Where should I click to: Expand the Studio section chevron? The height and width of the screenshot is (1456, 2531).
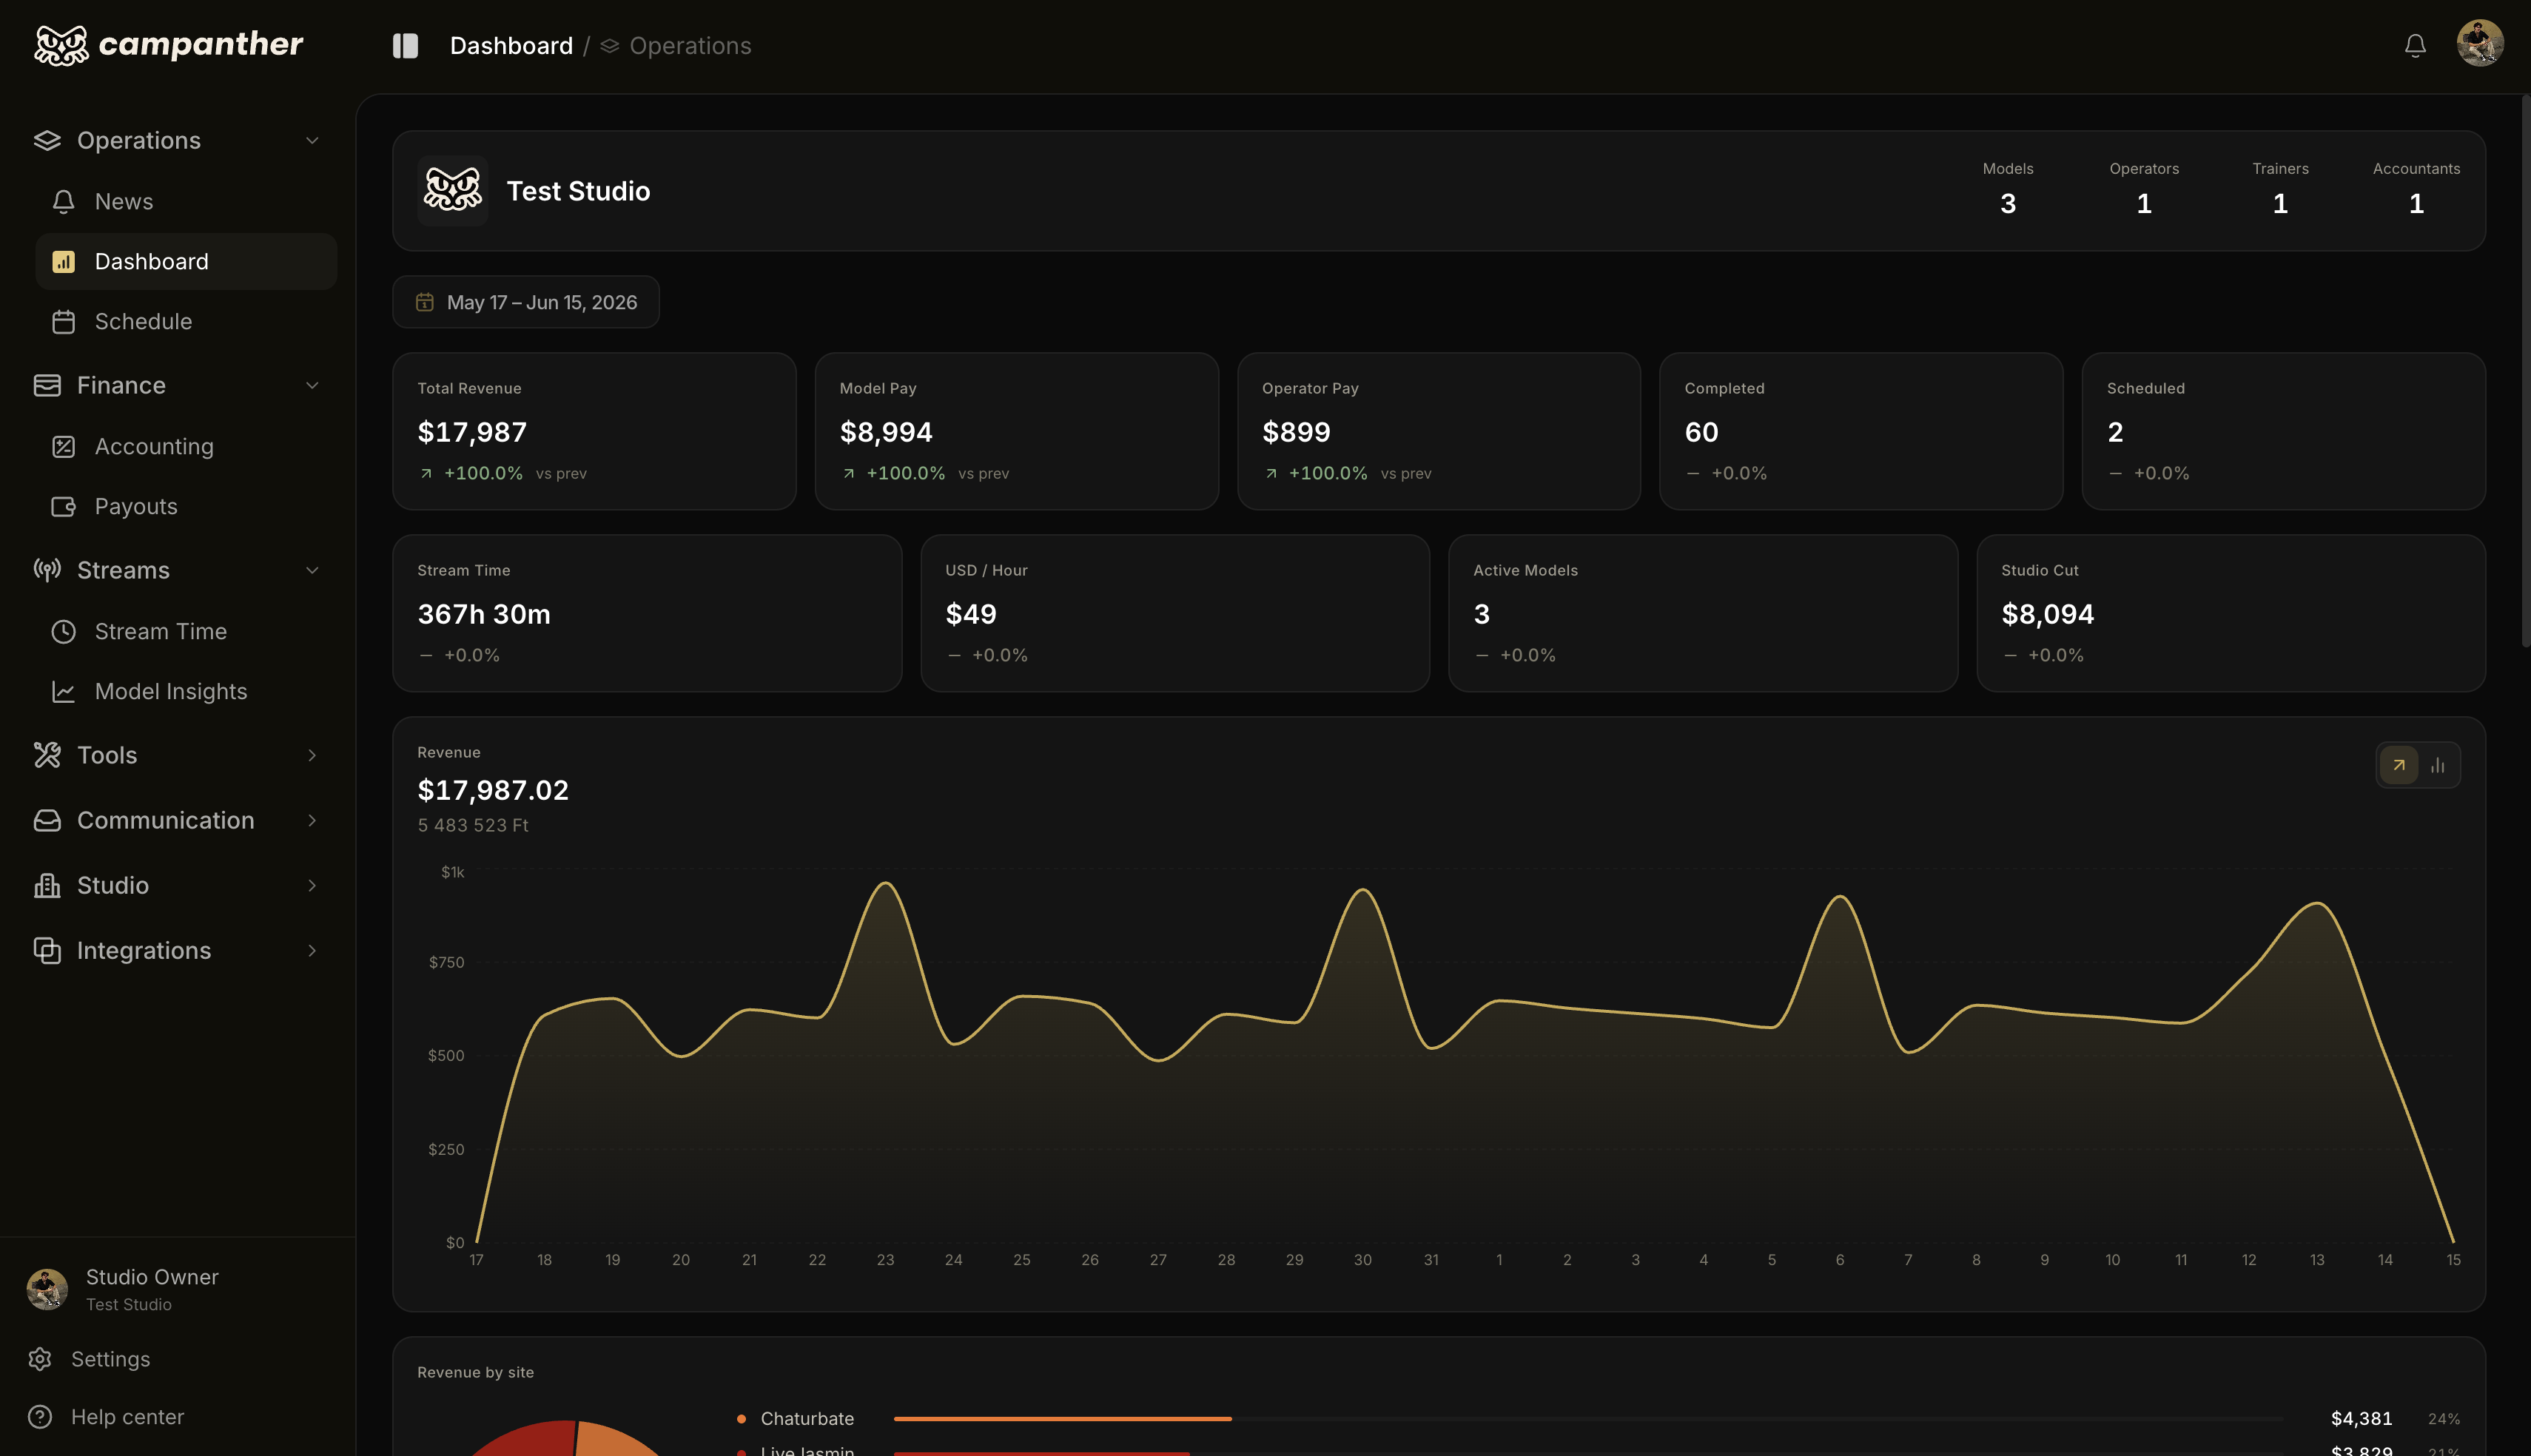click(x=312, y=886)
